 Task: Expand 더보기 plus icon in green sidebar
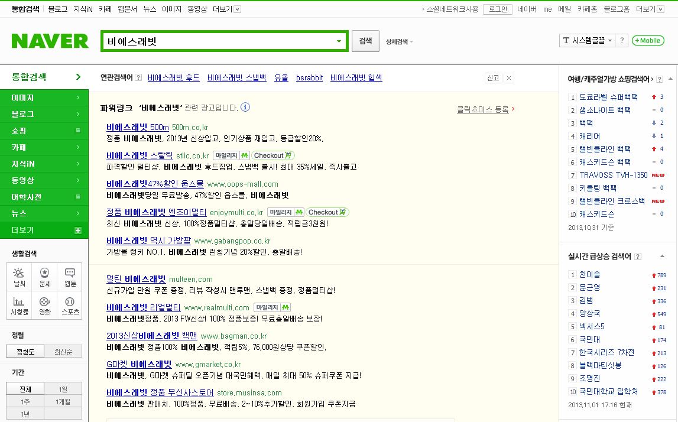point(78,231)
